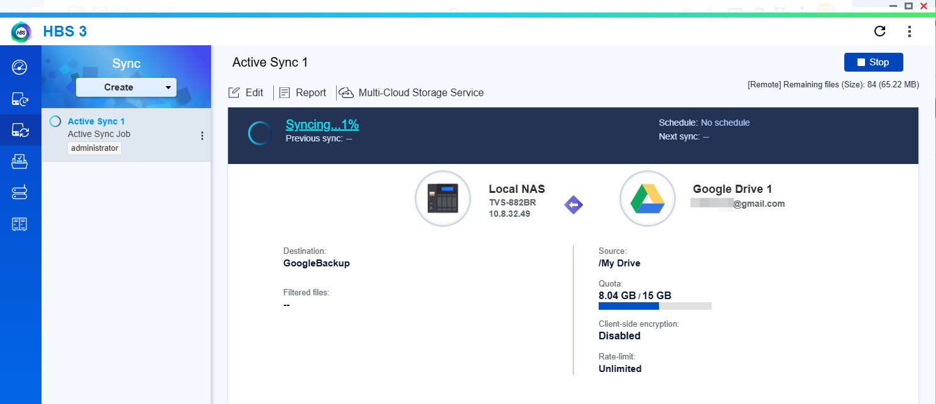Click the quota usage progress bar
Viewport: 936px width, 404px height.
pos(655,306)
